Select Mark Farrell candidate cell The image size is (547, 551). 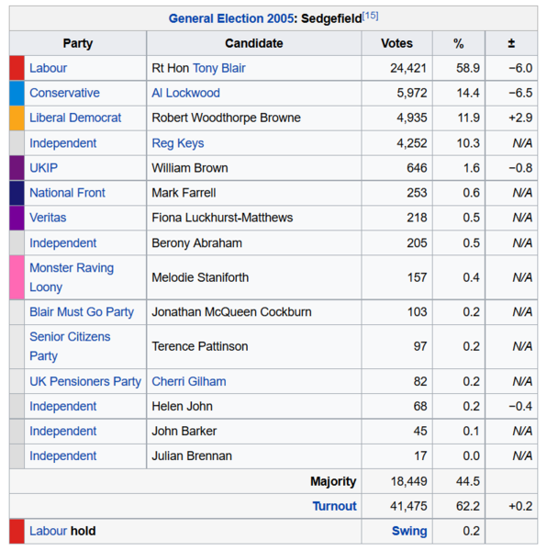tap(254, 193)
